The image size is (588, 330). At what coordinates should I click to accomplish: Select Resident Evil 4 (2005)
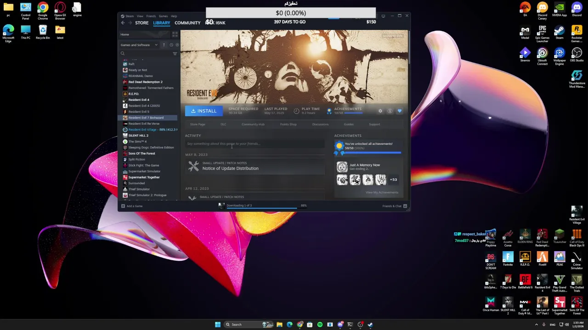[144, 106]
